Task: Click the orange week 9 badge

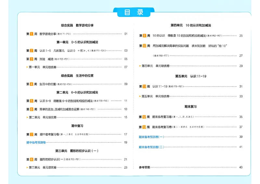Action: click(x=144, y=36)
